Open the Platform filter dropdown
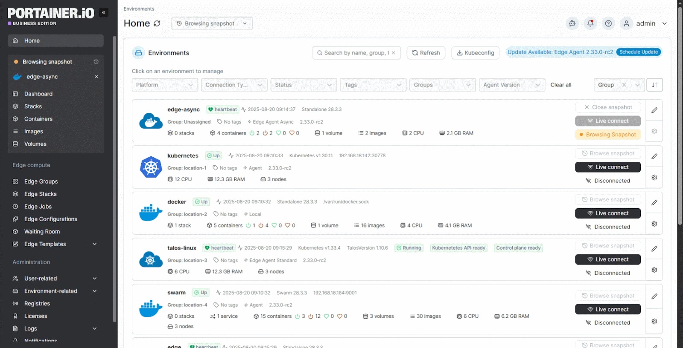This screenshot has height=348, width=683. [165, 85]
